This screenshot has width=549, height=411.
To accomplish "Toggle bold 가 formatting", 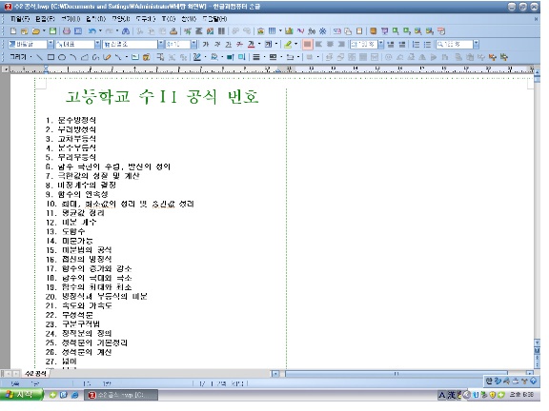I will click(206, 44).
